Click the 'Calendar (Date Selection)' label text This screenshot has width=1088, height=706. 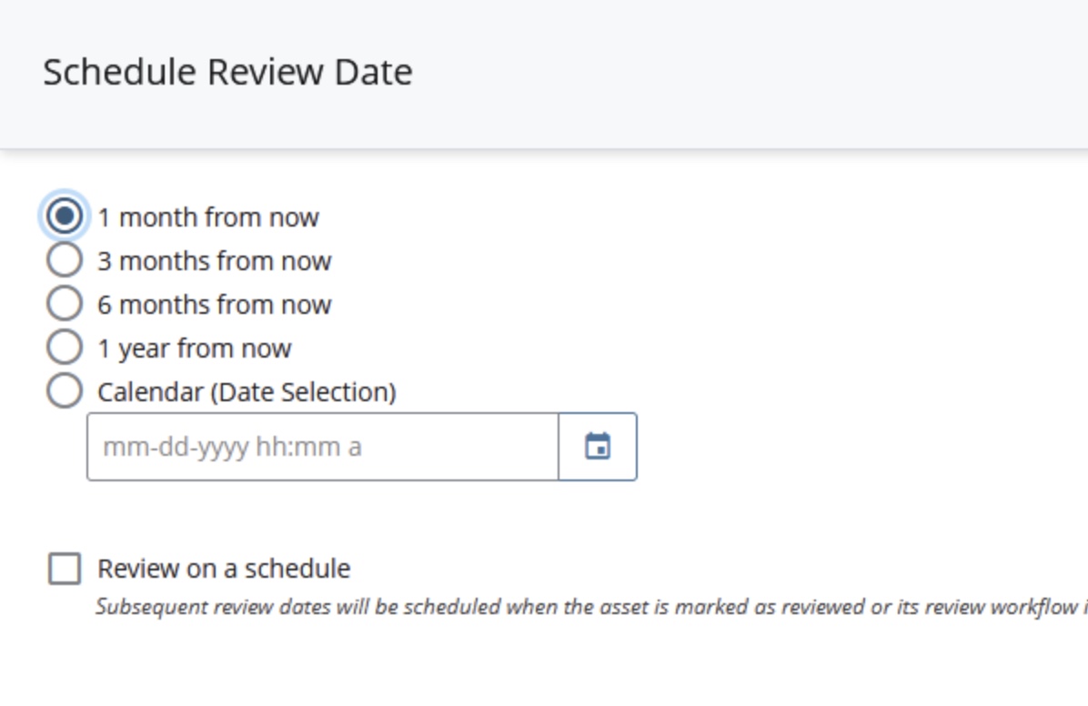coord(247,392)
